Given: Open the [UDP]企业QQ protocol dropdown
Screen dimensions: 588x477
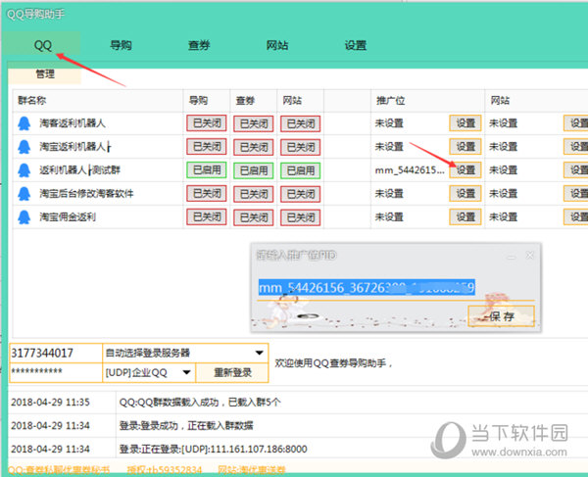Looking at the screenshot, I should pos(149,372).
